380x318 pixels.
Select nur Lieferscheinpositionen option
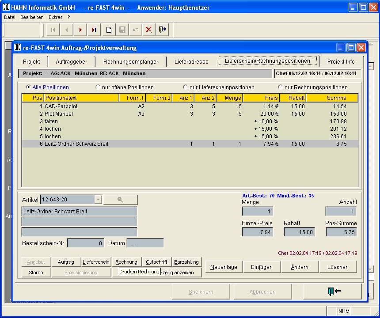(x=186, y=87)
